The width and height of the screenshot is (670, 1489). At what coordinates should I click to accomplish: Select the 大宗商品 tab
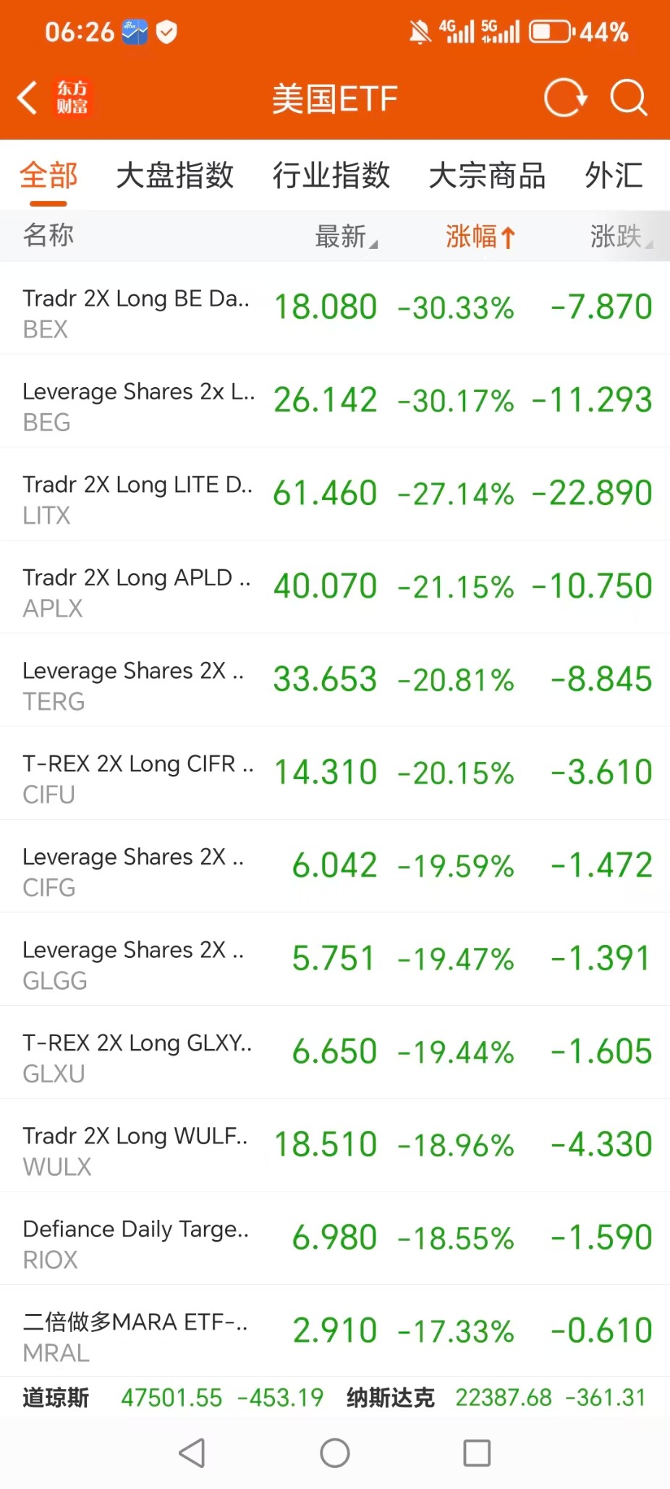tap(487, 176)
